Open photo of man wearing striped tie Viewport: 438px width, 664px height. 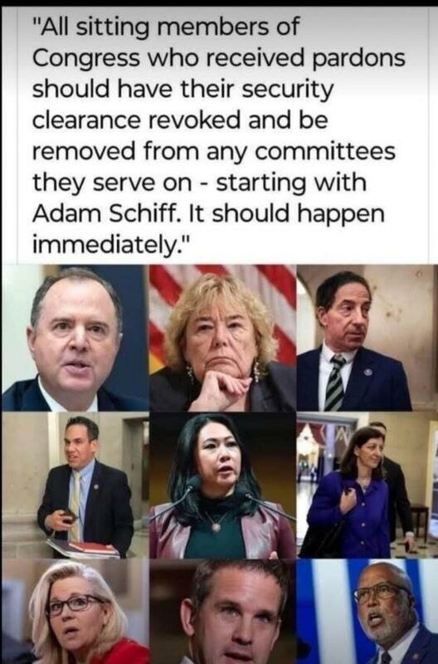367,338
